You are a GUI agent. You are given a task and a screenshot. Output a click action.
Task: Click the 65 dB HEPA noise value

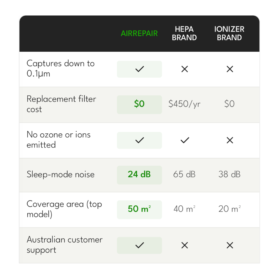click(184, 174)
